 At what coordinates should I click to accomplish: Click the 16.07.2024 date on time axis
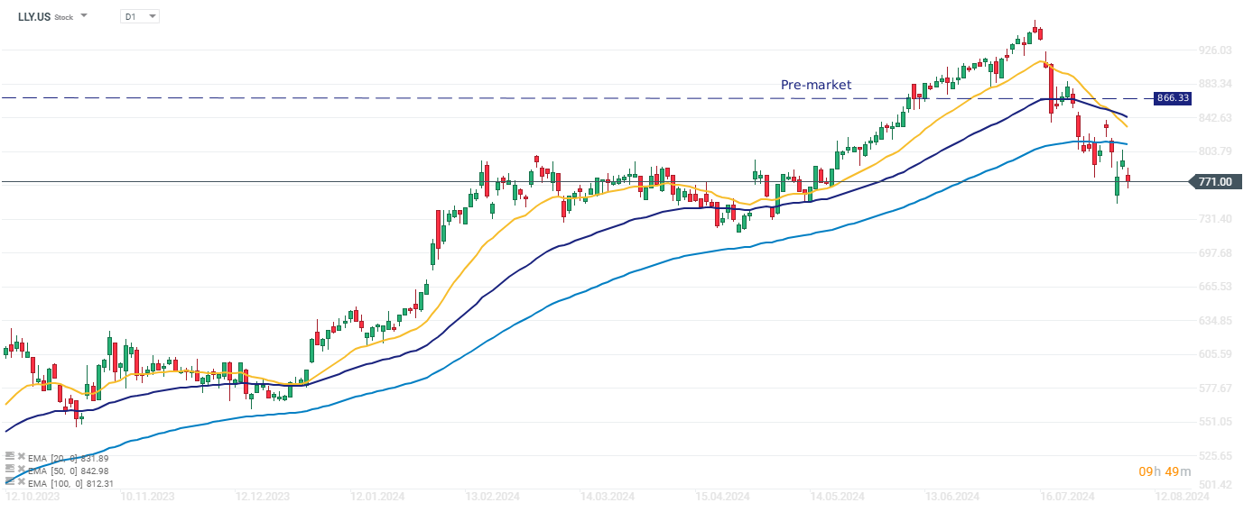coord(1068,496)
